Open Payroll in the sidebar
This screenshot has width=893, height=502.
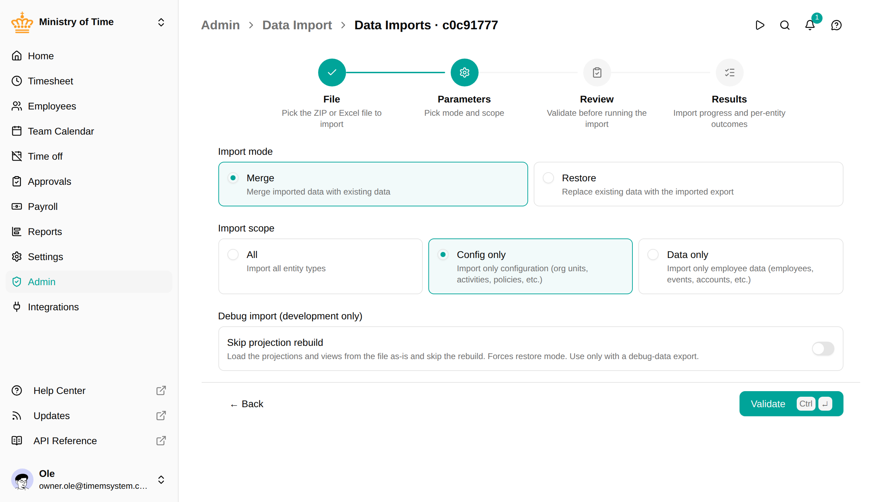pyautogui.click(x=89, y=206)
